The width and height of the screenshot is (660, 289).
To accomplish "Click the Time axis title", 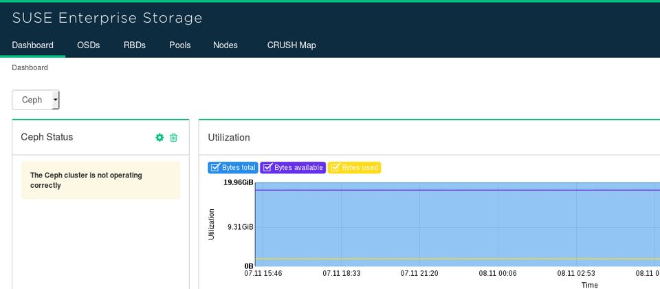I will (x=589, y=285).
